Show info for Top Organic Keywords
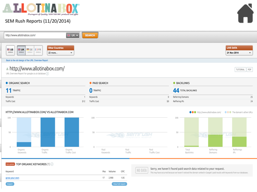The width and height of the screenshot is (257, 192). pyautogui.click(x=52, y=164)
